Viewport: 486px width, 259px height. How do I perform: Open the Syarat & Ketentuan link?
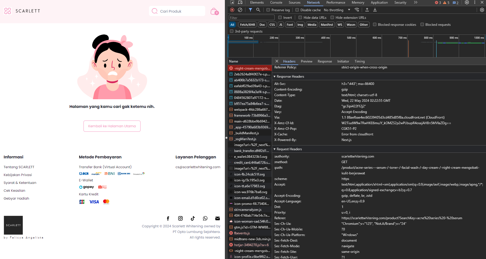(x=20, y=183)
